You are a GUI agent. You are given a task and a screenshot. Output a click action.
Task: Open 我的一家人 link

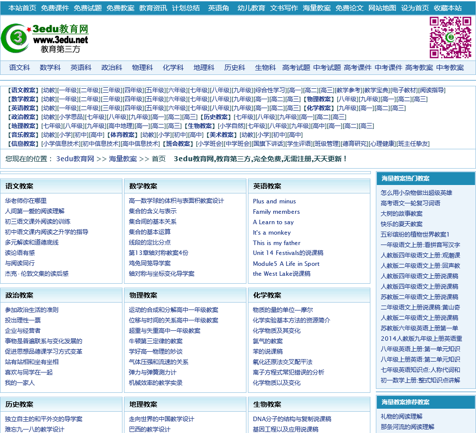(20, 383)
